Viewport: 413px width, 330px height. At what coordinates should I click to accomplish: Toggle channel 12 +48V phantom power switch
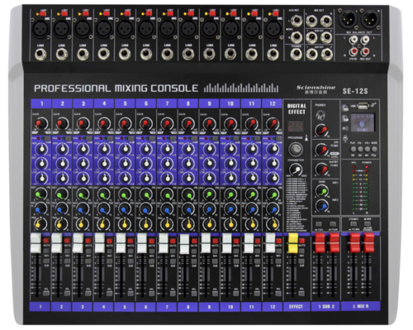pos(275,13)
